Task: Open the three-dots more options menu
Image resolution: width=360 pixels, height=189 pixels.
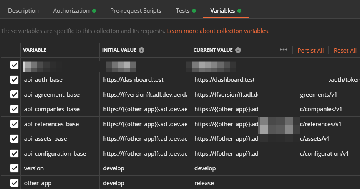Action: pyautogui.click(x=284, y=50)
